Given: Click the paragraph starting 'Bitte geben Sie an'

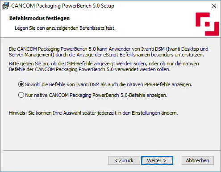Looking at the screenshot, I should (x=104, y=66).
